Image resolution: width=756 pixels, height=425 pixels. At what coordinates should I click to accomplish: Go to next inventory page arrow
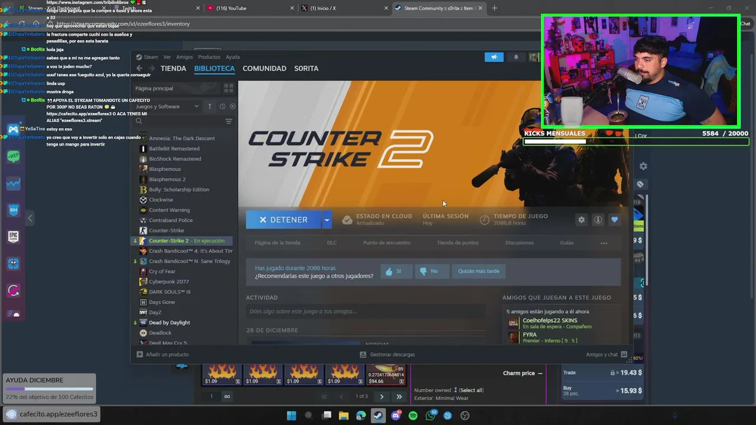pyautogui.click(x=382, y=397)
